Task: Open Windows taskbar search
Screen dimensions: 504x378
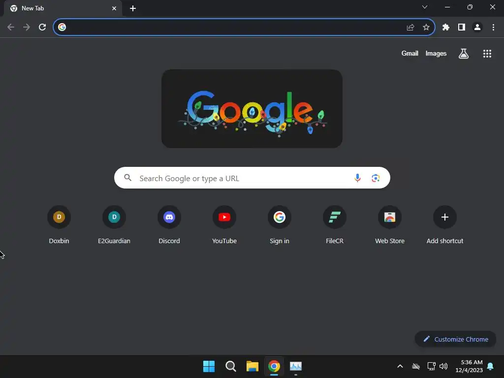Action: tap(230, 366)
